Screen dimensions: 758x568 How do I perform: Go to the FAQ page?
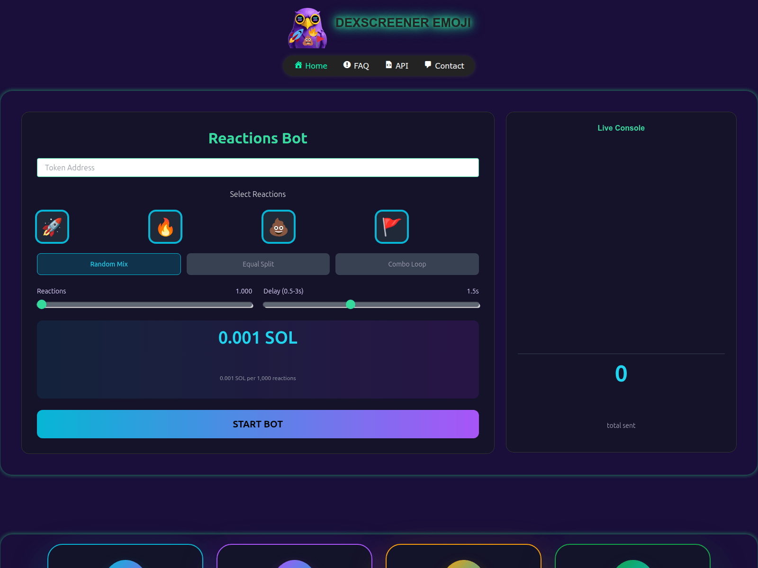(x=356, y=66)
